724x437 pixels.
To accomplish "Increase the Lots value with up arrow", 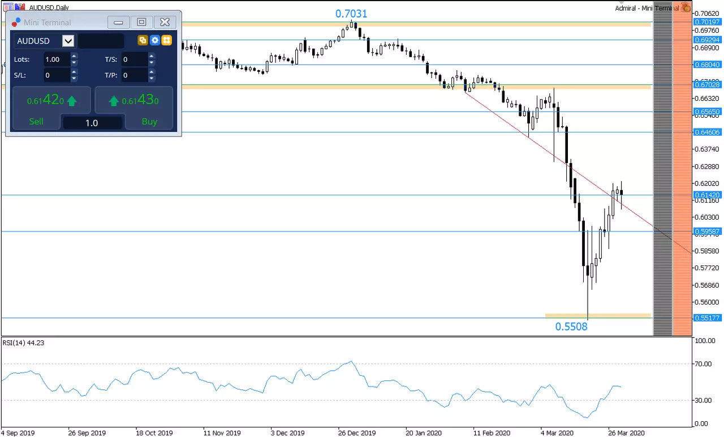I will pos(74,56).
